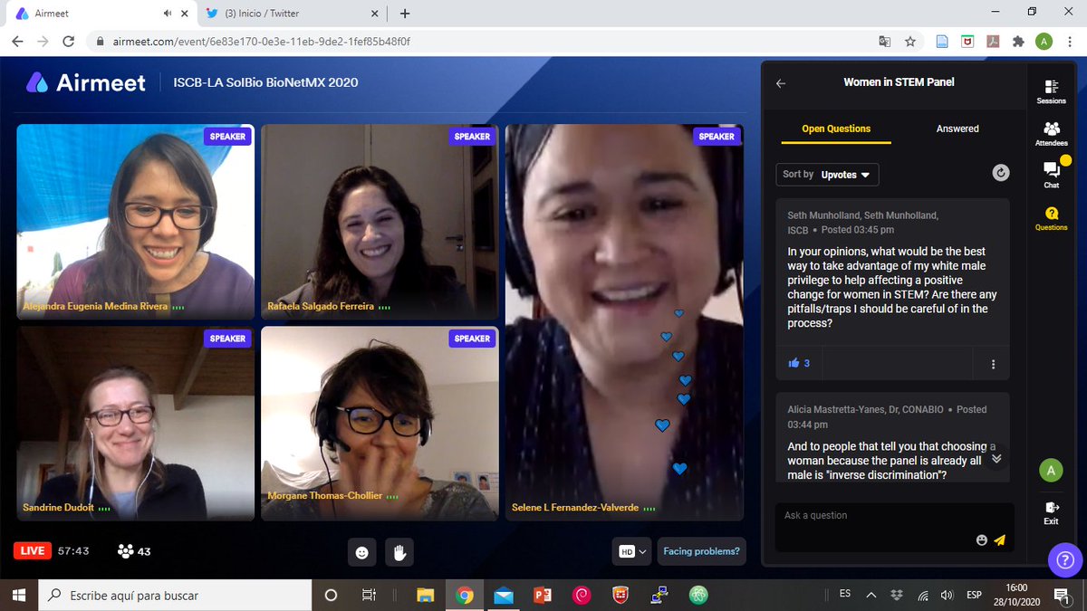This screenshot has height=611, width=1087.
Task: Open the Adobe Acrobat extension icon
Action: click(993, 42)
